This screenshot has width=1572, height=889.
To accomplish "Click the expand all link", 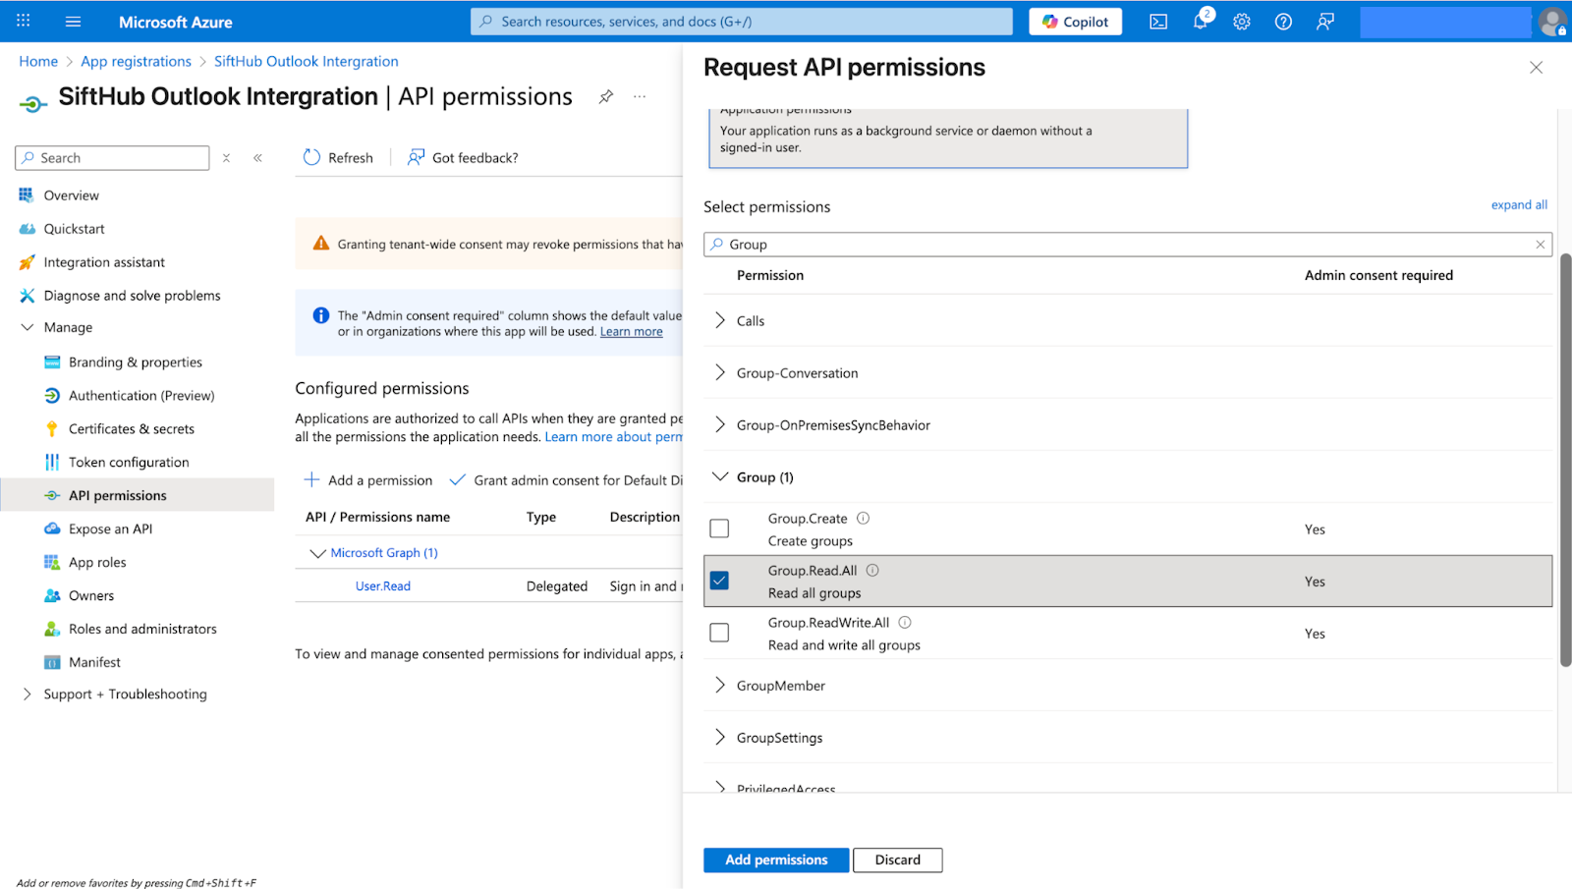I will coord(1518,204).
